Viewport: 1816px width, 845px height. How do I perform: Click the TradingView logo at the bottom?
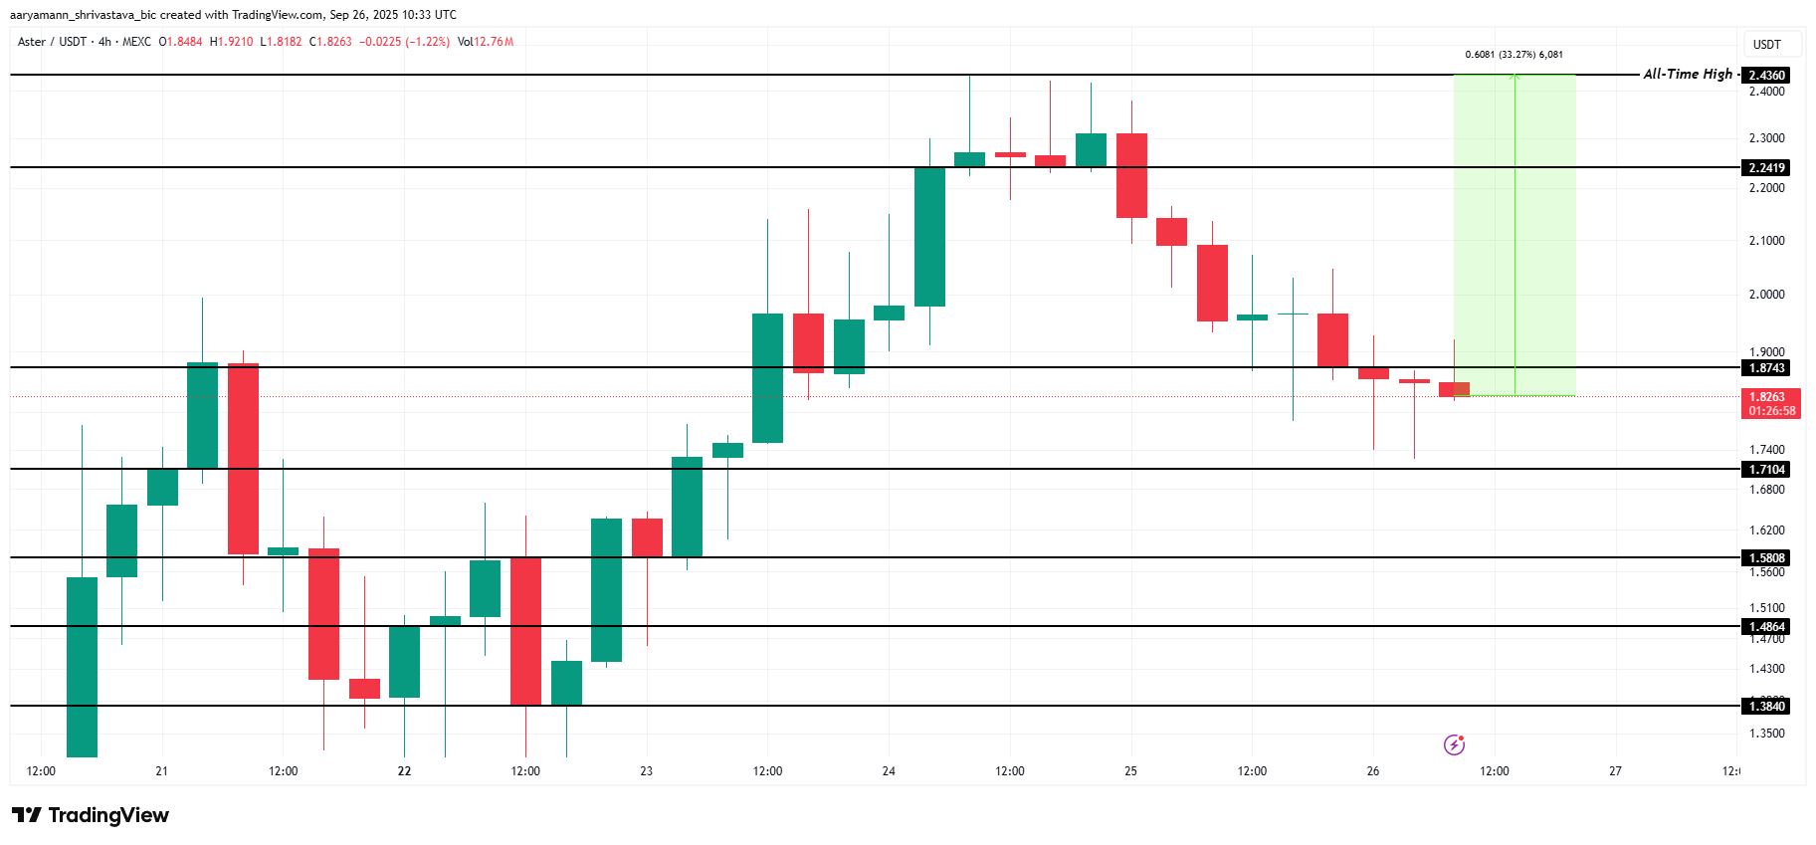[91, 815]
